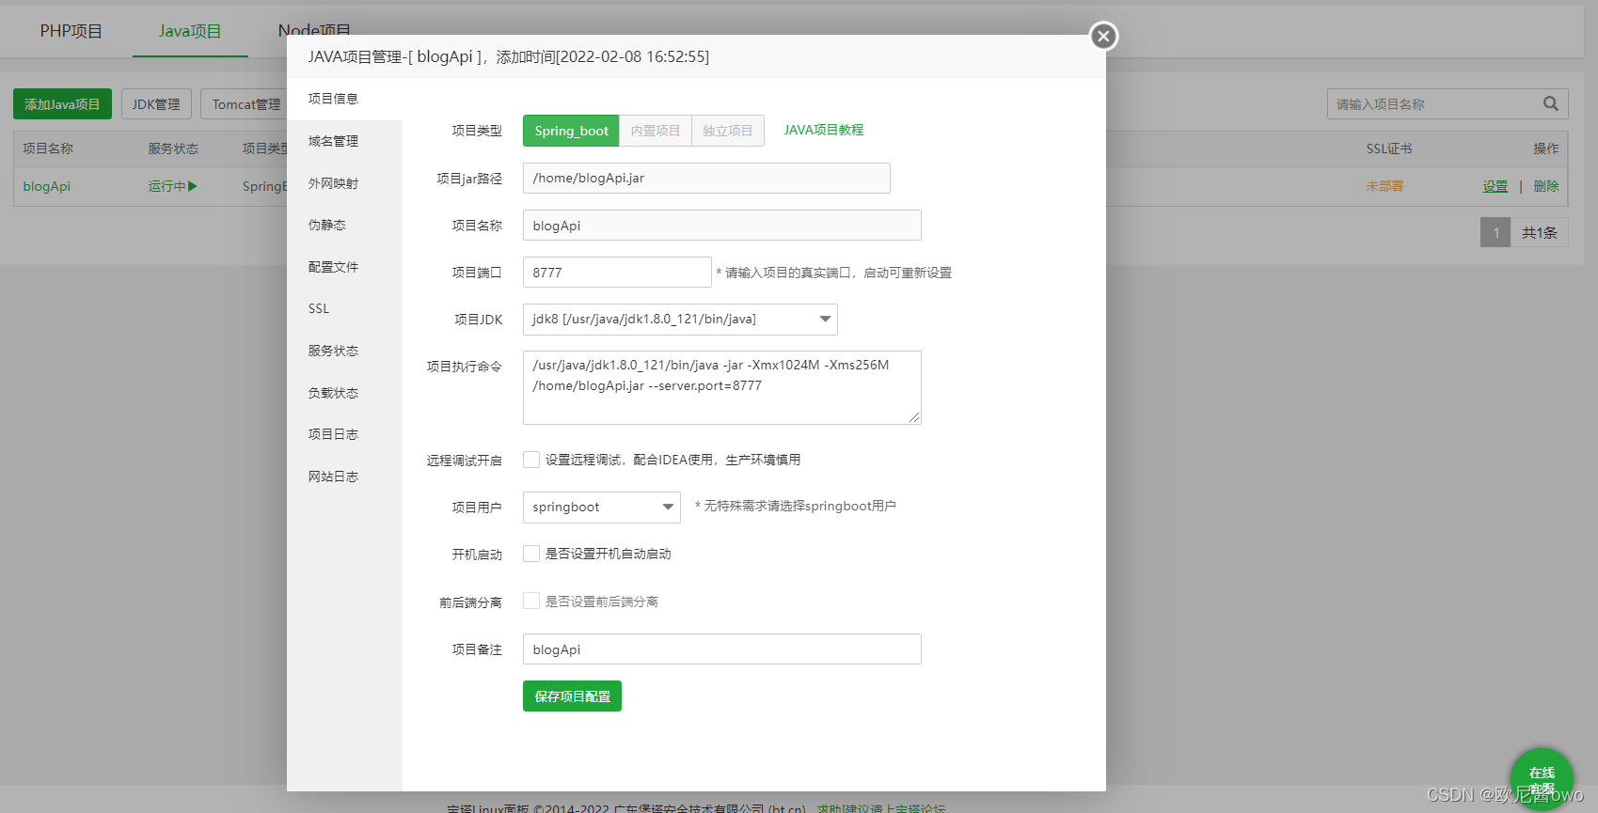Image resolution: width=1598 pixels, height=813 pixels.
Task: Close the JAVA project management dialog
Action: [1103, 36]
